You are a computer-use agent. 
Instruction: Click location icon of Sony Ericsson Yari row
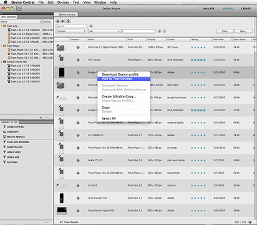pos(78,198)
